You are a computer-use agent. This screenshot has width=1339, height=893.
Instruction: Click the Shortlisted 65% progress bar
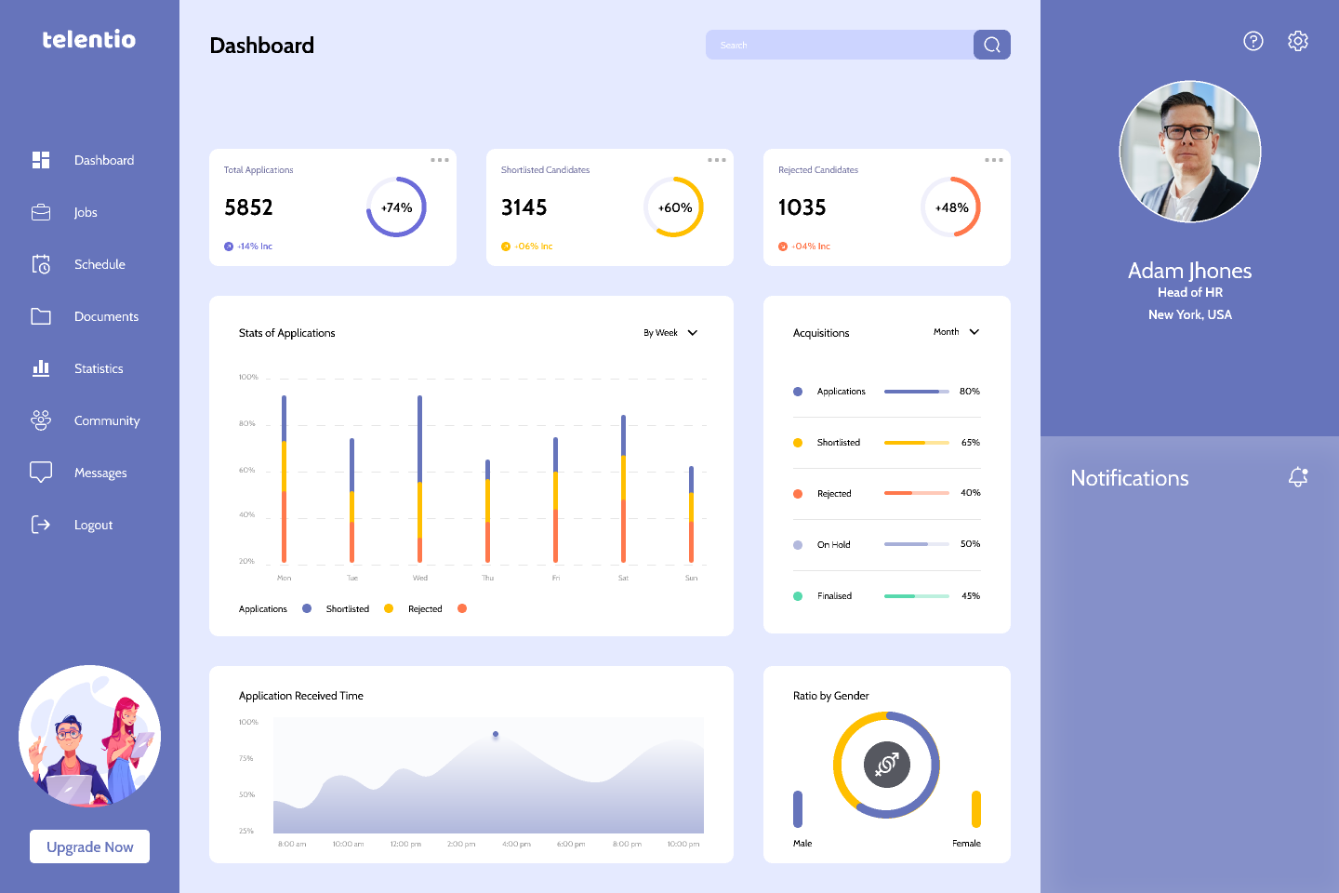[917, 443]
